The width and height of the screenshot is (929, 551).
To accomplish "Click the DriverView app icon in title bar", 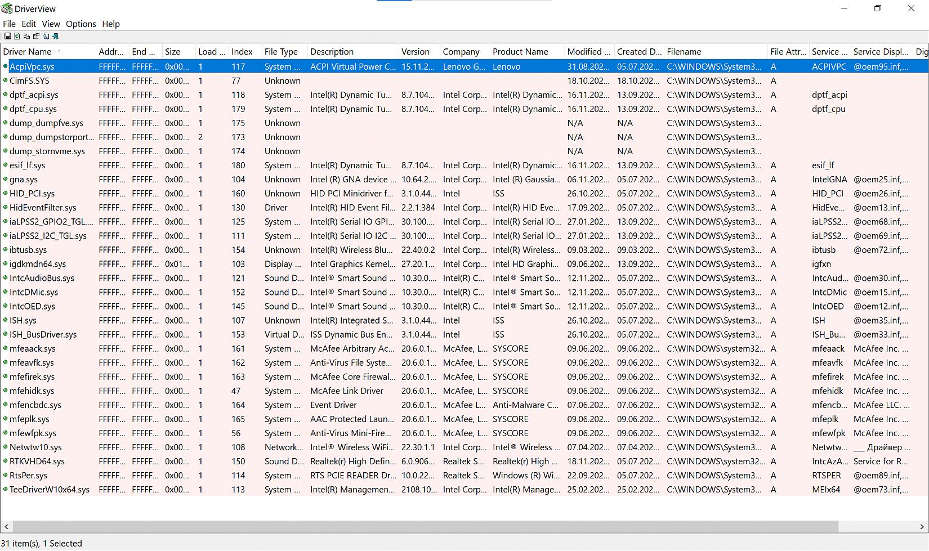I will click(x=7, y=8).
